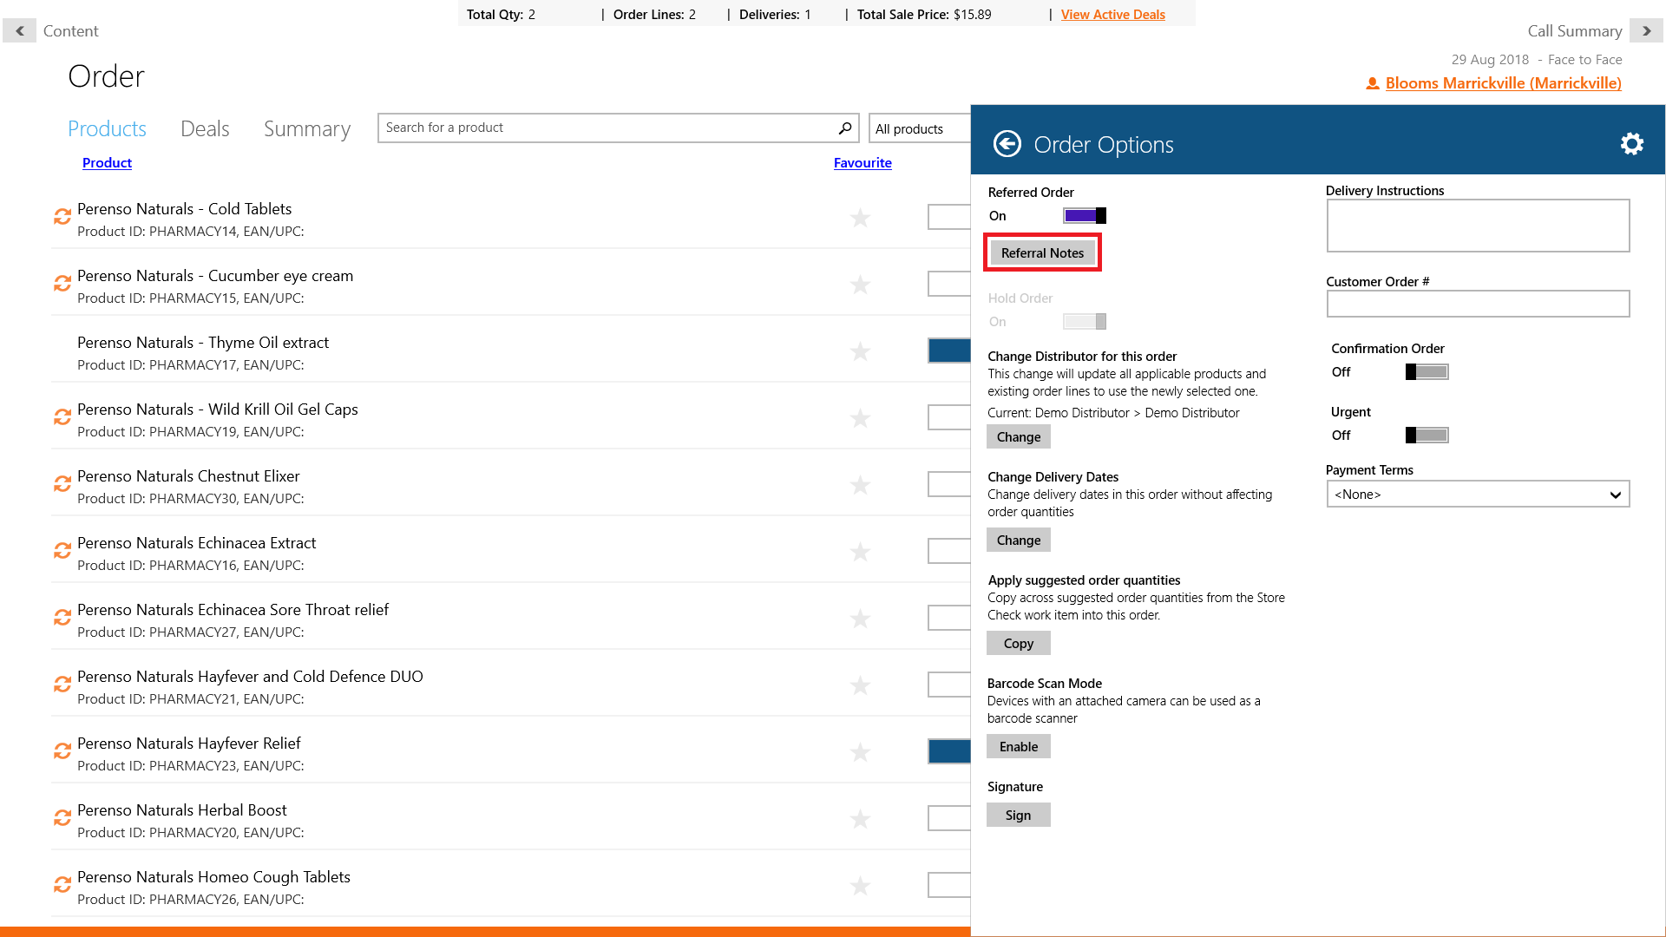The height and width of the screenshot is (937, 1666).
Task: Open the View Active Deals link
Action: click(1112, 15)
